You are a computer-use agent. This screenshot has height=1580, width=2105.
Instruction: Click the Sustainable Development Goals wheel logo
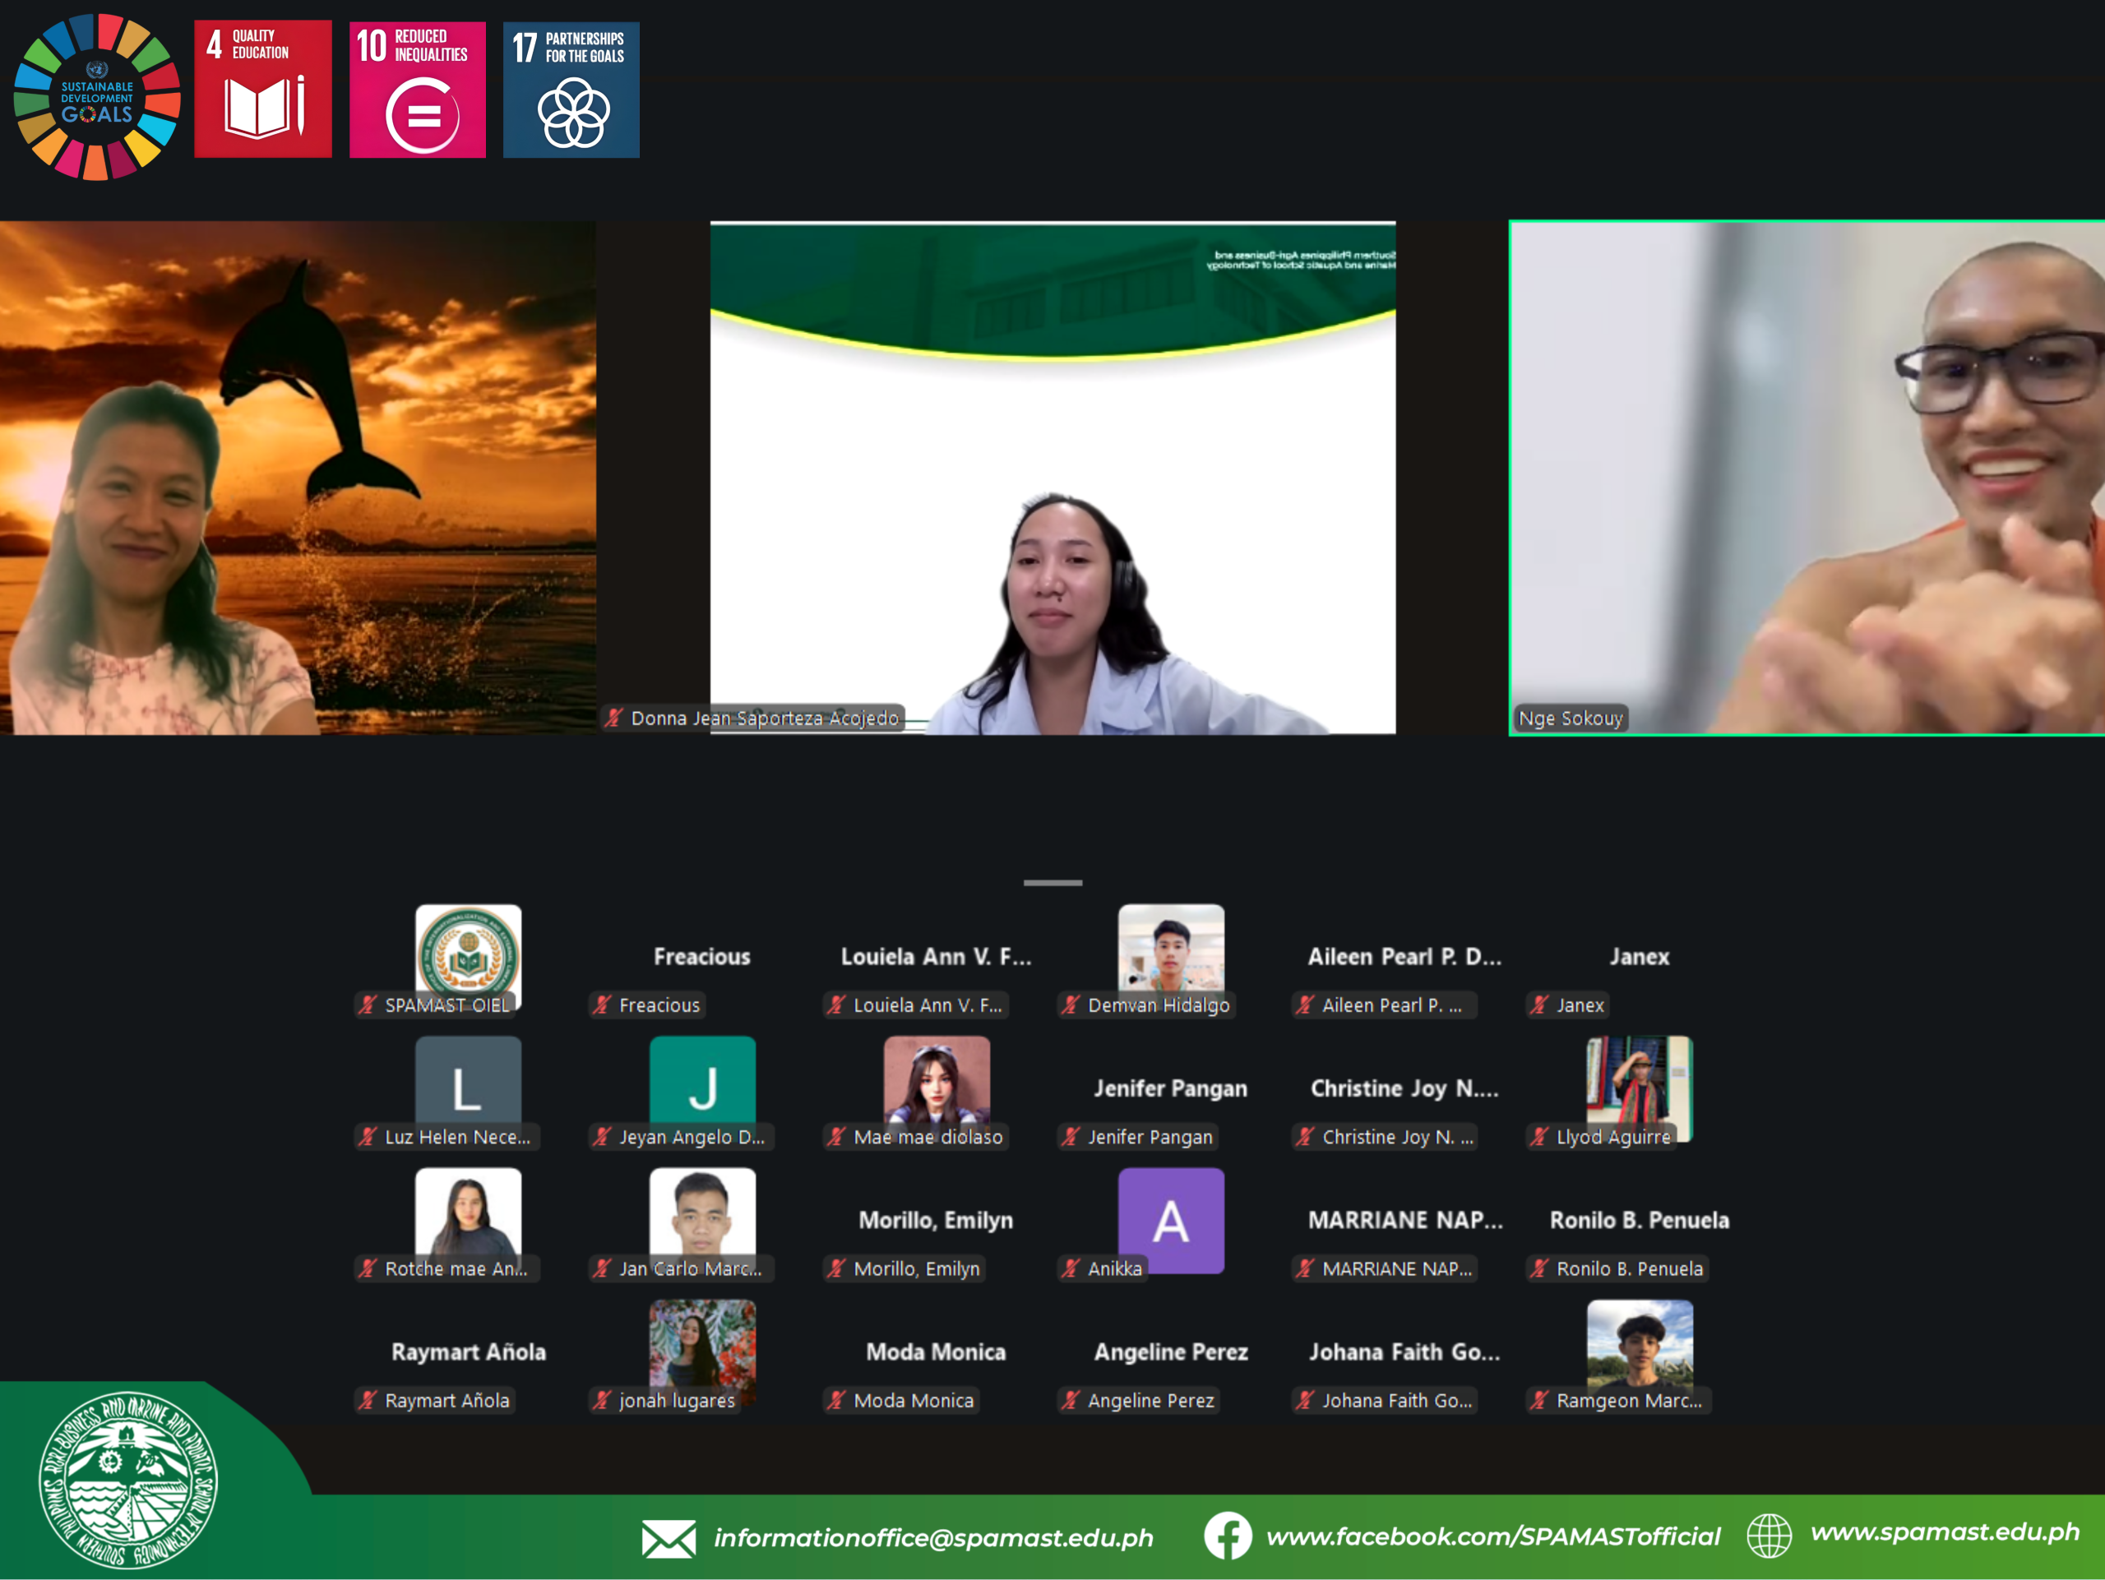click(96, 97)
